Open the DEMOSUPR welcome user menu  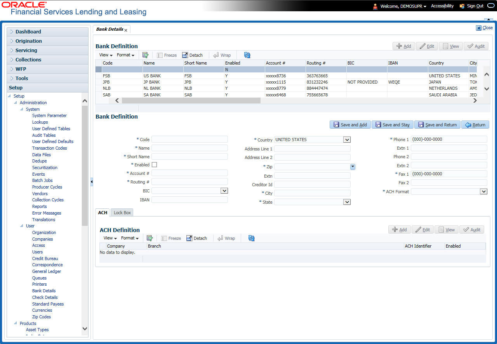point(403,6)
